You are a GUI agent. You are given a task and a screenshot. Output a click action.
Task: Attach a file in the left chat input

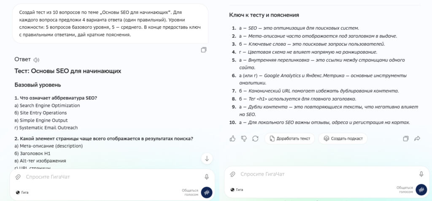(x=18, y=177)
